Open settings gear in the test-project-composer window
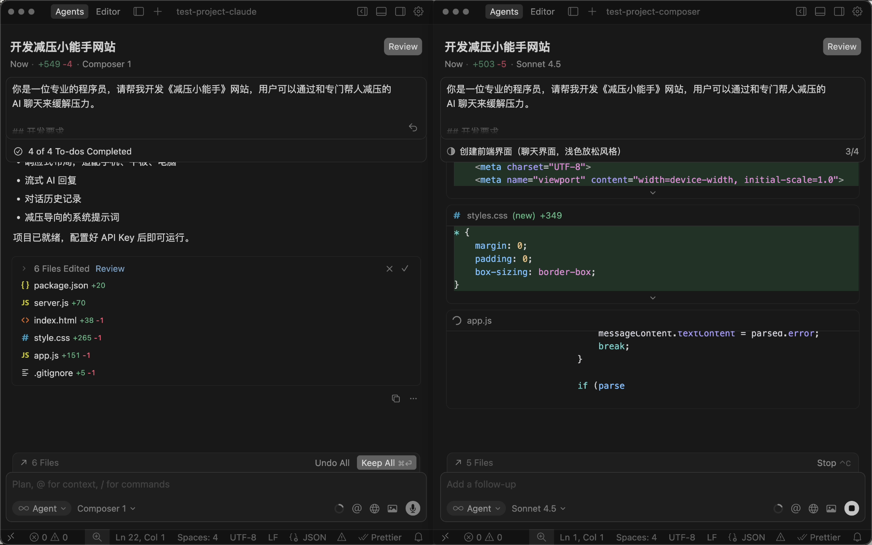The height and width of the screenshot is (545, 872). coord(857,12)
